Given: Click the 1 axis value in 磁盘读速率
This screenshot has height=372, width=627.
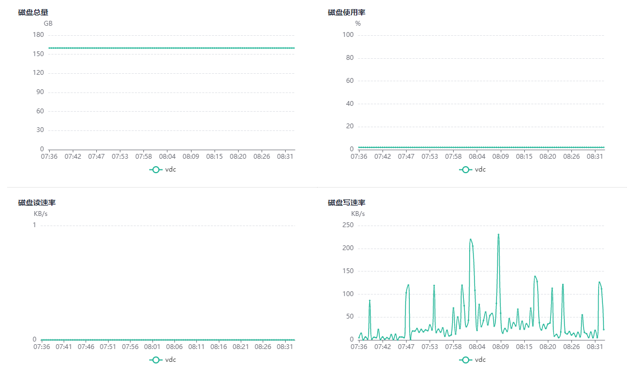Looking at the screenshot, I should point(34,225).
